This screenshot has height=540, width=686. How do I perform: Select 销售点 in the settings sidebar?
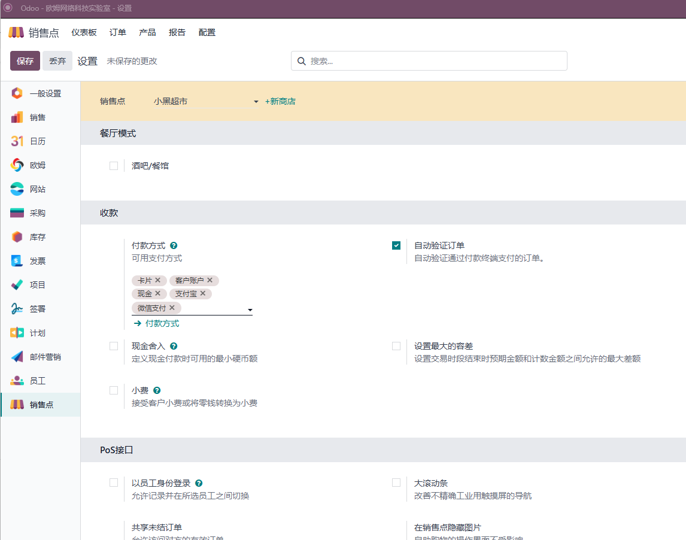point(40,405)
